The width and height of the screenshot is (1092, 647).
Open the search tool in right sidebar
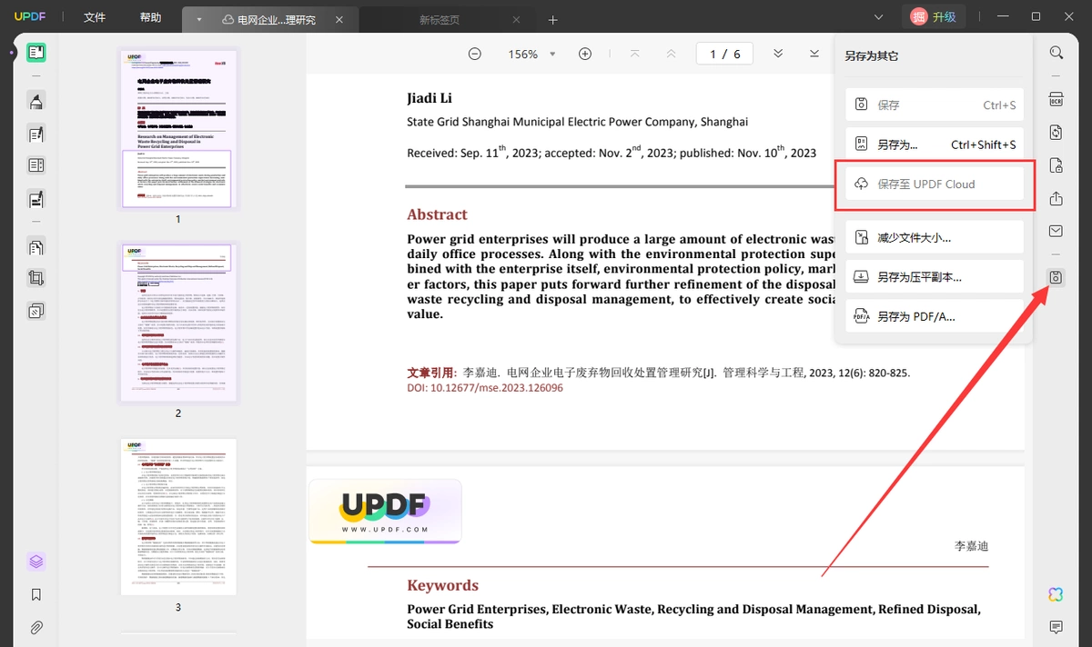point(1056,53)
